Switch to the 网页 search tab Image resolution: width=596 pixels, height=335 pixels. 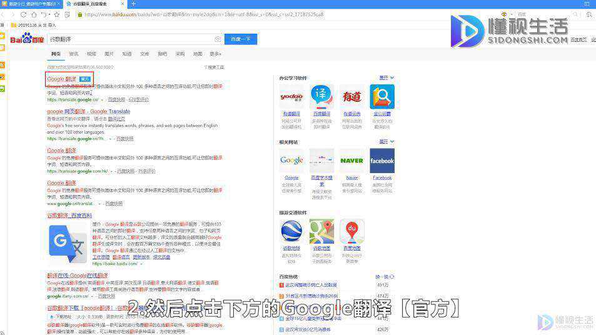[x=56, y=54]
